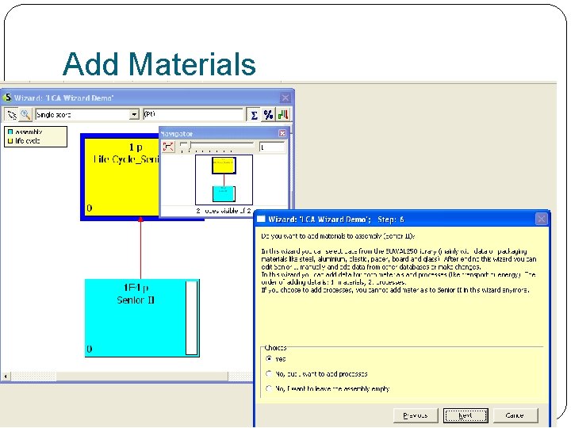Toggle the percent display icon

click(x=268, y=115)
